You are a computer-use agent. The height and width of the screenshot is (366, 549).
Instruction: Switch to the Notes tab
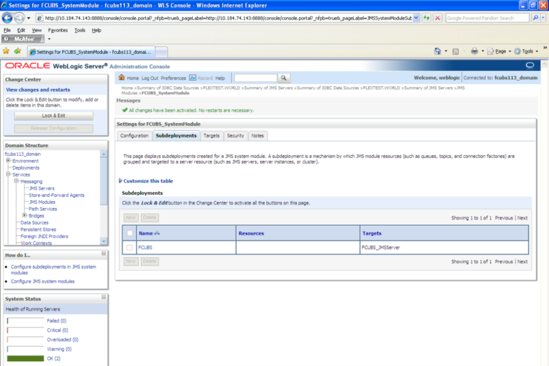(x=257, y=136)
